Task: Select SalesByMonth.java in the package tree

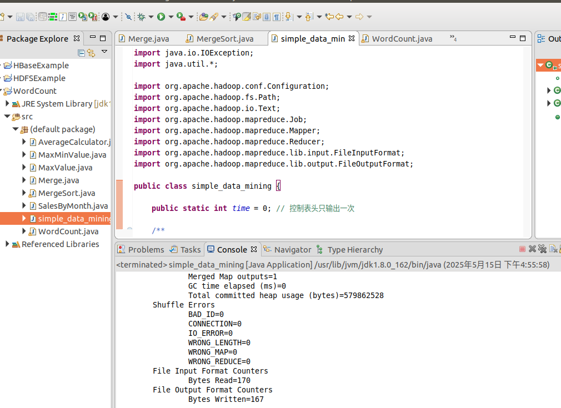Action: click(73, 206)
